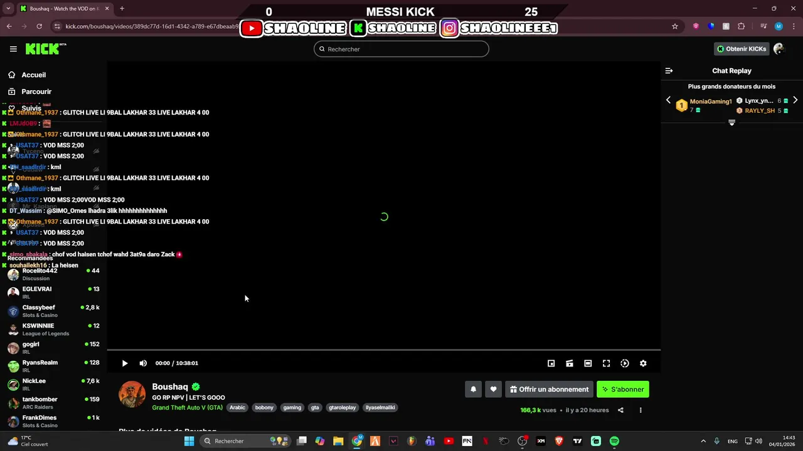Viewport: 803px width, 451px height.
Task: Open recommended channel EGLEVRAI
Action: coord(53,293)
